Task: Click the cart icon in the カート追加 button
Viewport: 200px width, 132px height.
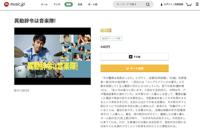Action: tap(127, 68)
